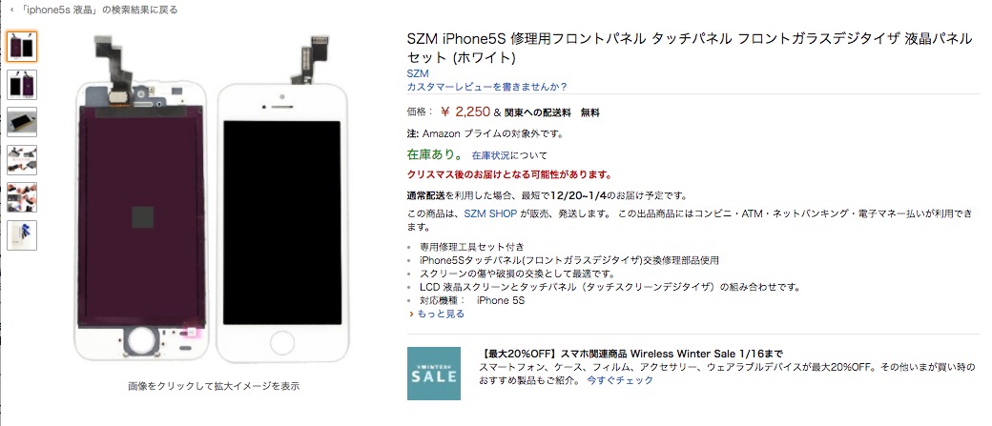
Task: Select the sixth thumbnail with tool kit
Action: [22, 235]
